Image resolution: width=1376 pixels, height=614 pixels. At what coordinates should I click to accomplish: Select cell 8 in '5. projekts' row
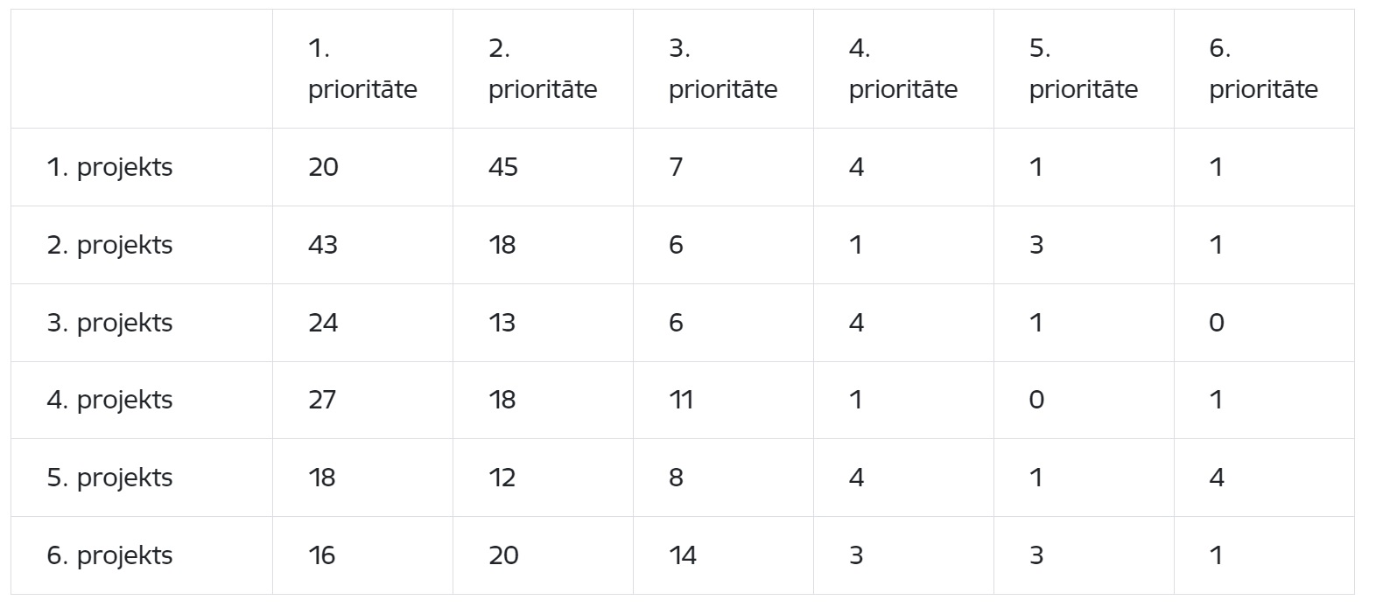(x=723, y=478)
